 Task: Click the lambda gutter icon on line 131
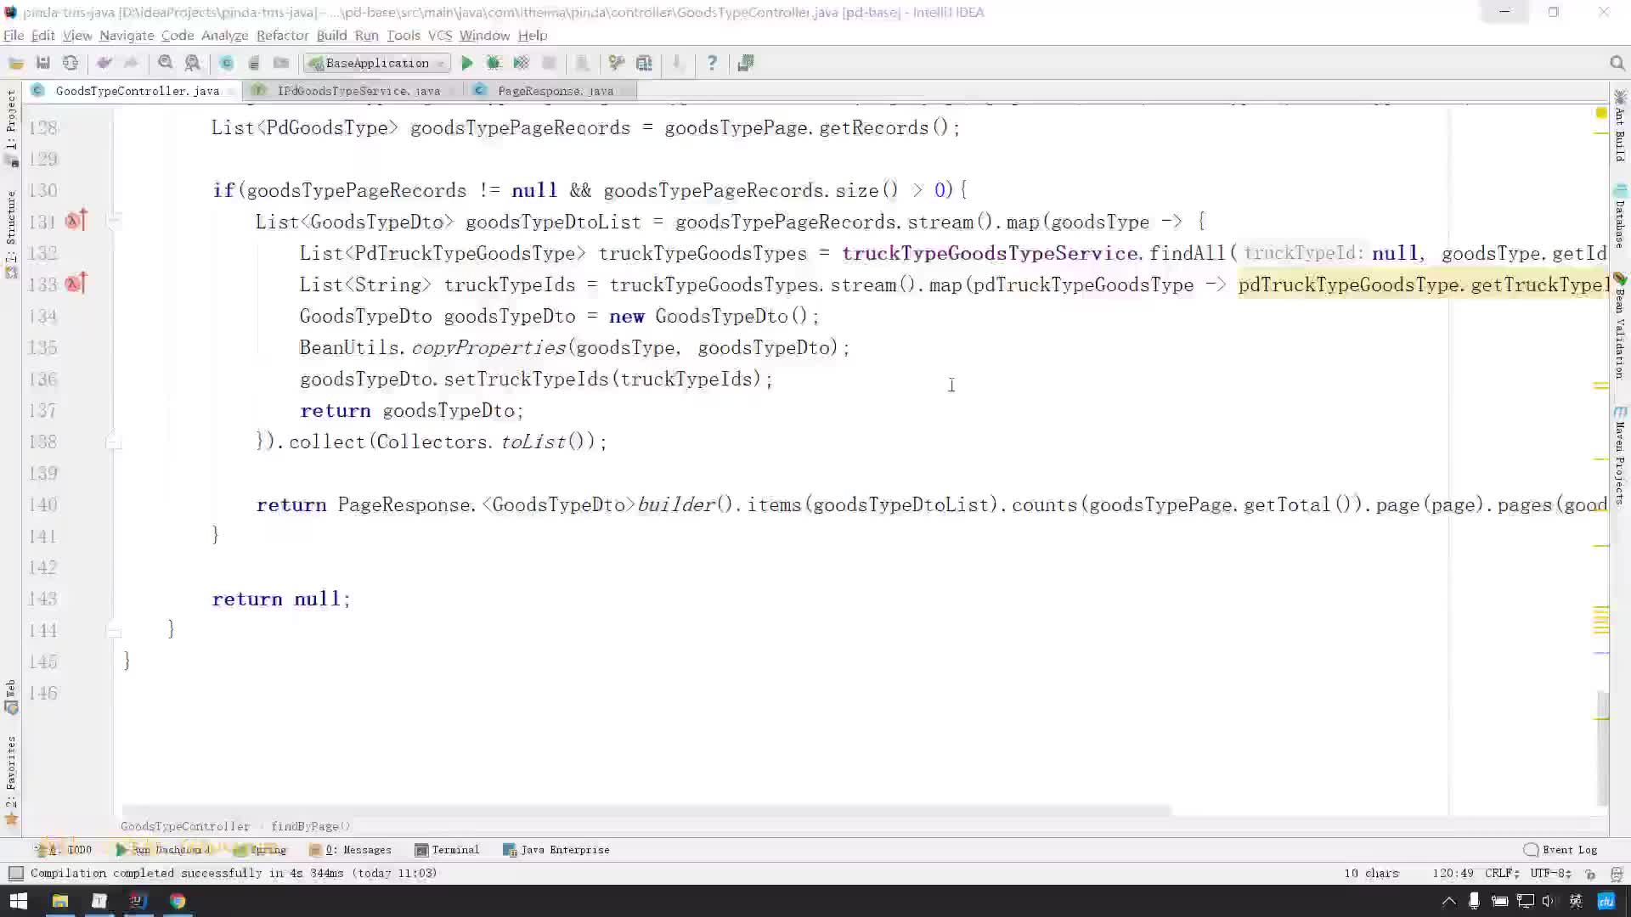(x=76, y=221)
